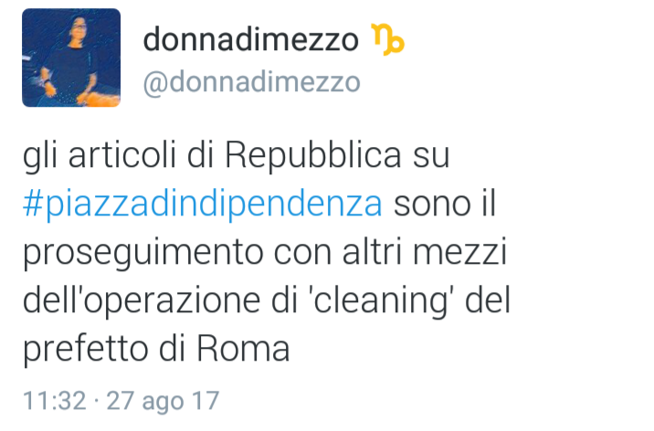
Task: Open the donnadimezzo display name
Action: point(250,39)
